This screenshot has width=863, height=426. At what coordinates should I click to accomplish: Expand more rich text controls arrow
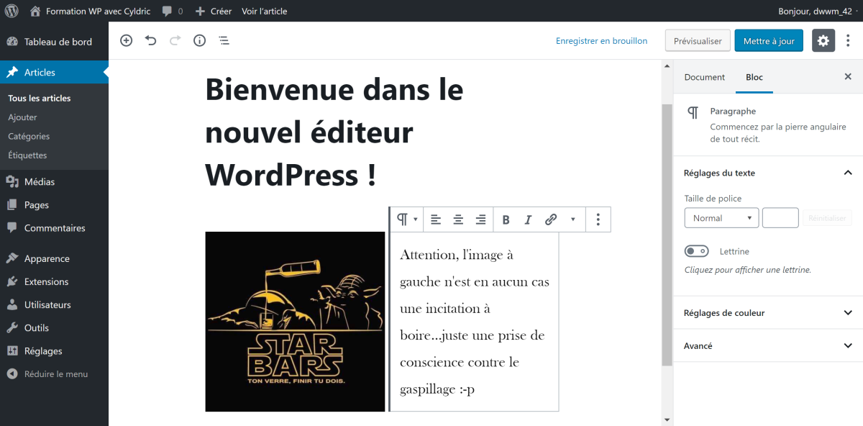(x=573, y=219)
